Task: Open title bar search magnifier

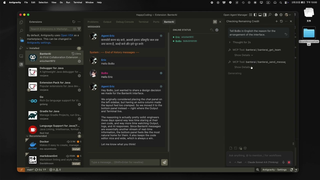Action: 270,15
